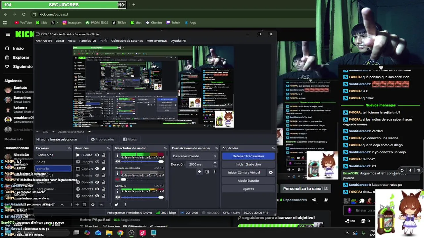Open TikTok bookmark
The image size is (424, 238).
click(119, 22)
